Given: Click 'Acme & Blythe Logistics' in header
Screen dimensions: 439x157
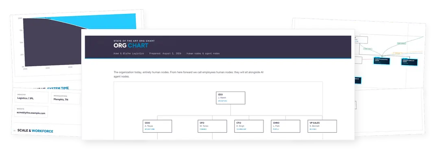Looking at the screenshot, I should coord(129,53).
